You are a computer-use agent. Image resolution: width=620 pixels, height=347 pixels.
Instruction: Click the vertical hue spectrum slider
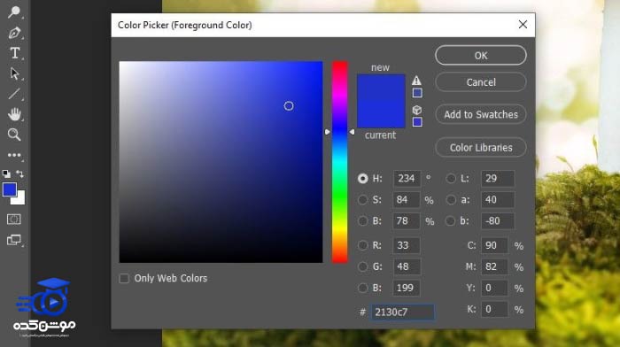click(339, 162)
